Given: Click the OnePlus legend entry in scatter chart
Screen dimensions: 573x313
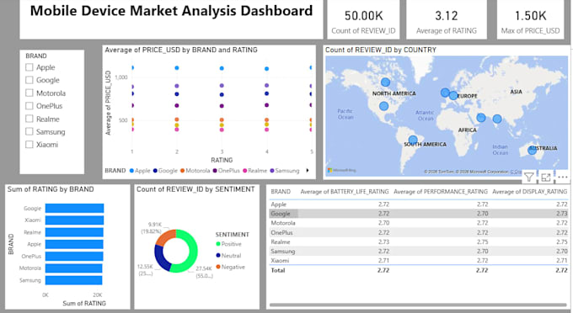Looking at the screenshot, I should 226,170.
